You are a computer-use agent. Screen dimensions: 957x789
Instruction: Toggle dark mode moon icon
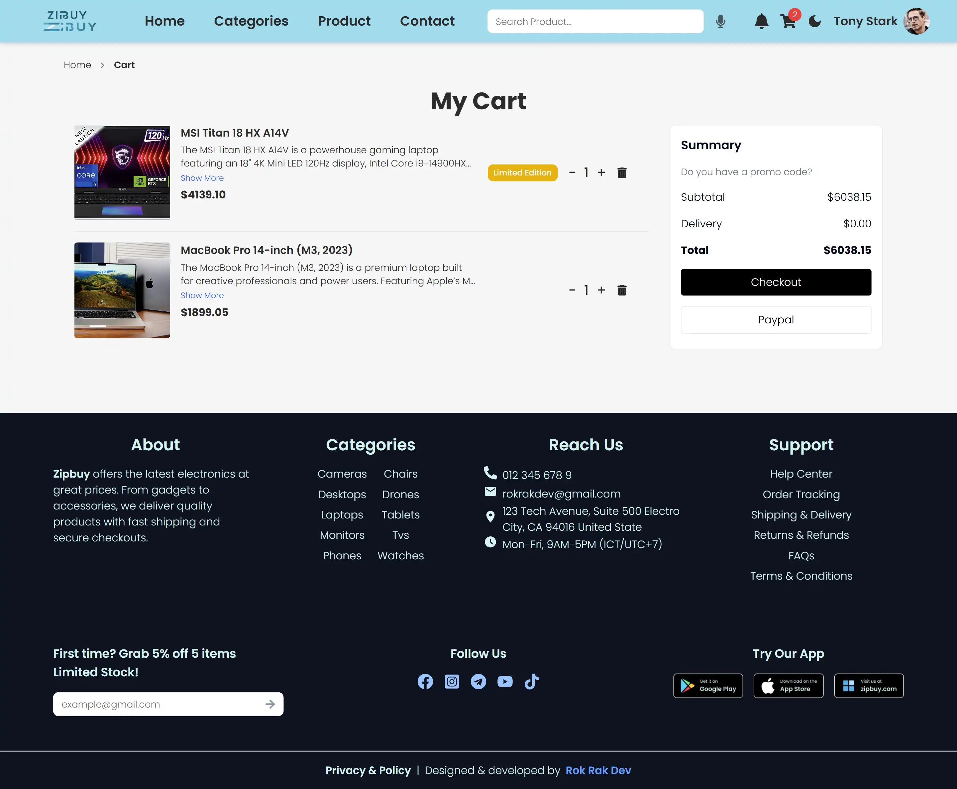tap(815, 21)
